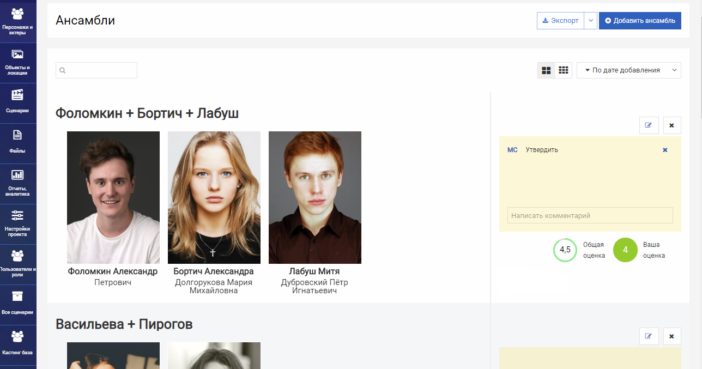Click Добавить ансамбль button

pos(640,21)
